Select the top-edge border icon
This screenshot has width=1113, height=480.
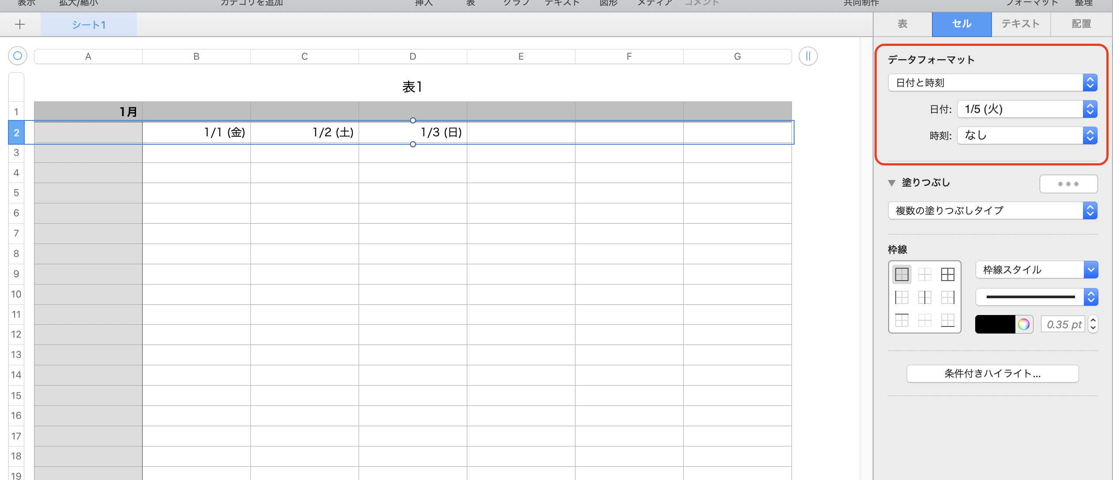(x=901, y=320)
